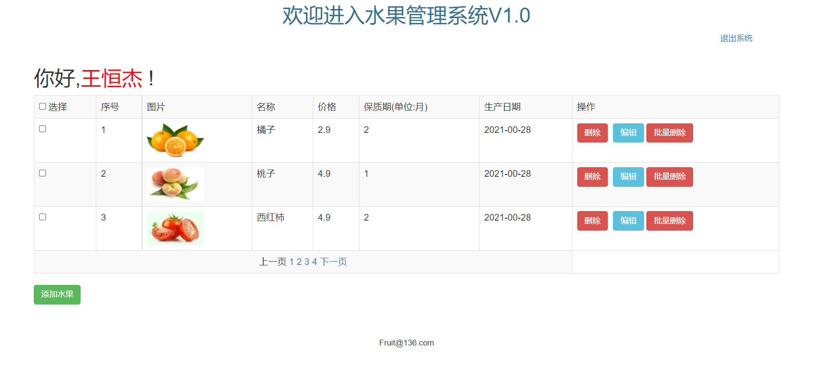
Task: Edit the 桃子 entry with 编辑
Action: pos(628,177)
